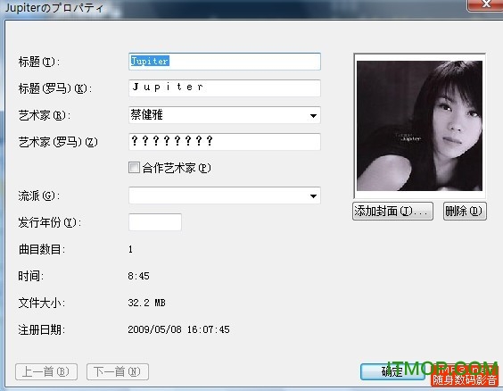Click the 标题(罗马) text field

click(224, 88)
